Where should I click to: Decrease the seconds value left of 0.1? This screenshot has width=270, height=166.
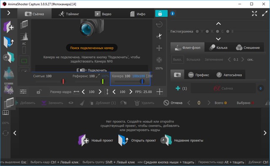click(x=229, y=59)
